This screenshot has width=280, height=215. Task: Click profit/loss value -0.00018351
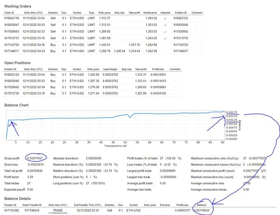pos(158,75)
